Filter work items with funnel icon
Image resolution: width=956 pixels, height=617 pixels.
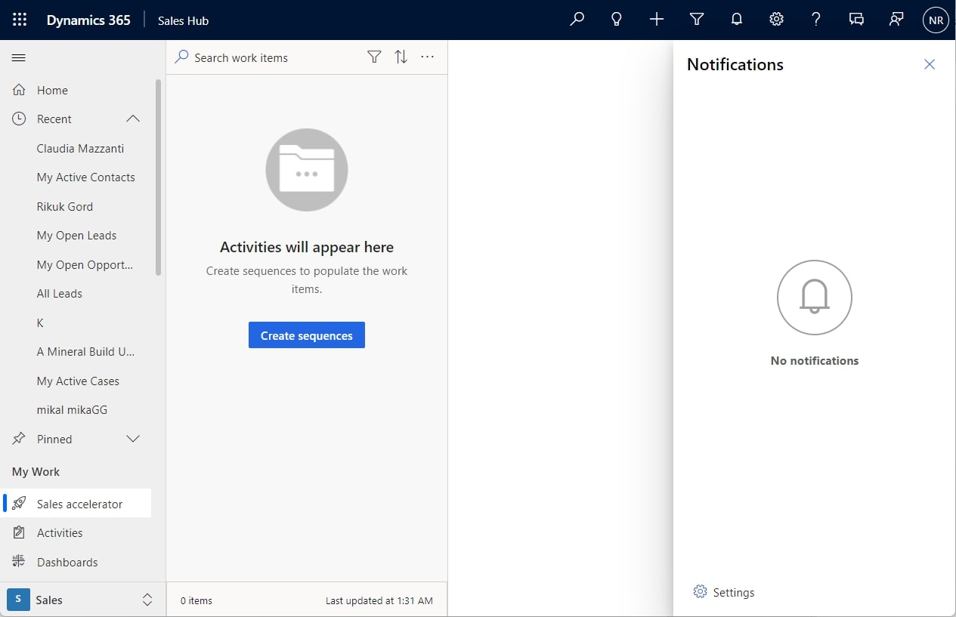374,57
